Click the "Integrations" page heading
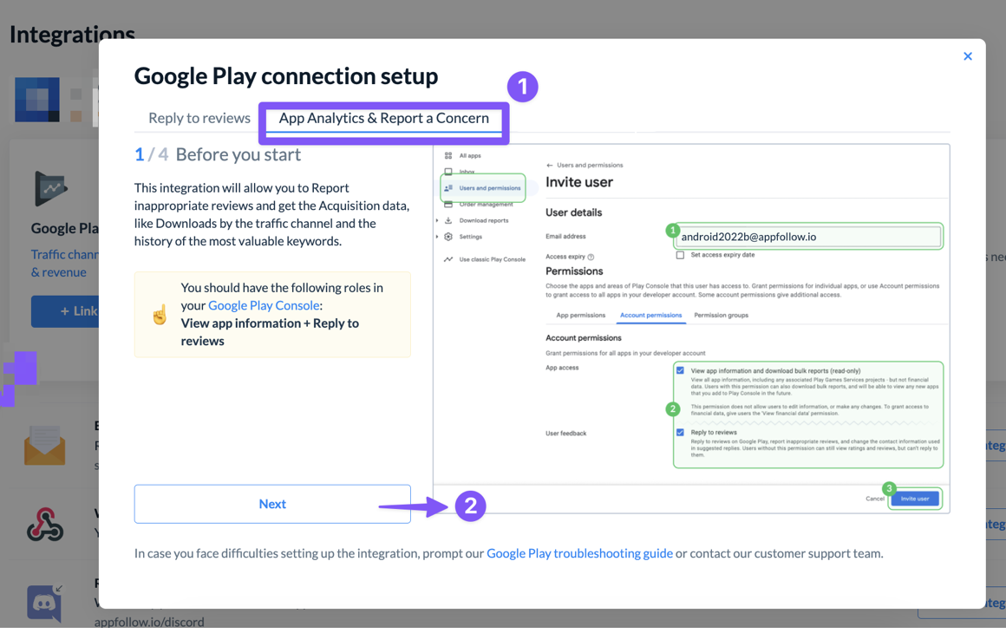Image resolution: width=1006 pixels, height=633 pixels. point(72,34)
